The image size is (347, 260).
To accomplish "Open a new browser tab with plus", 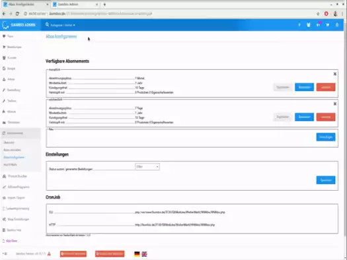I will click(104, 5).
